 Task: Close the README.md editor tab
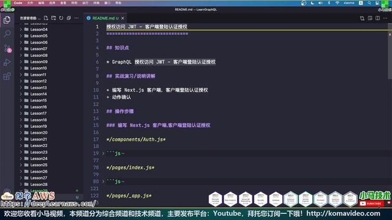(123, 18)
